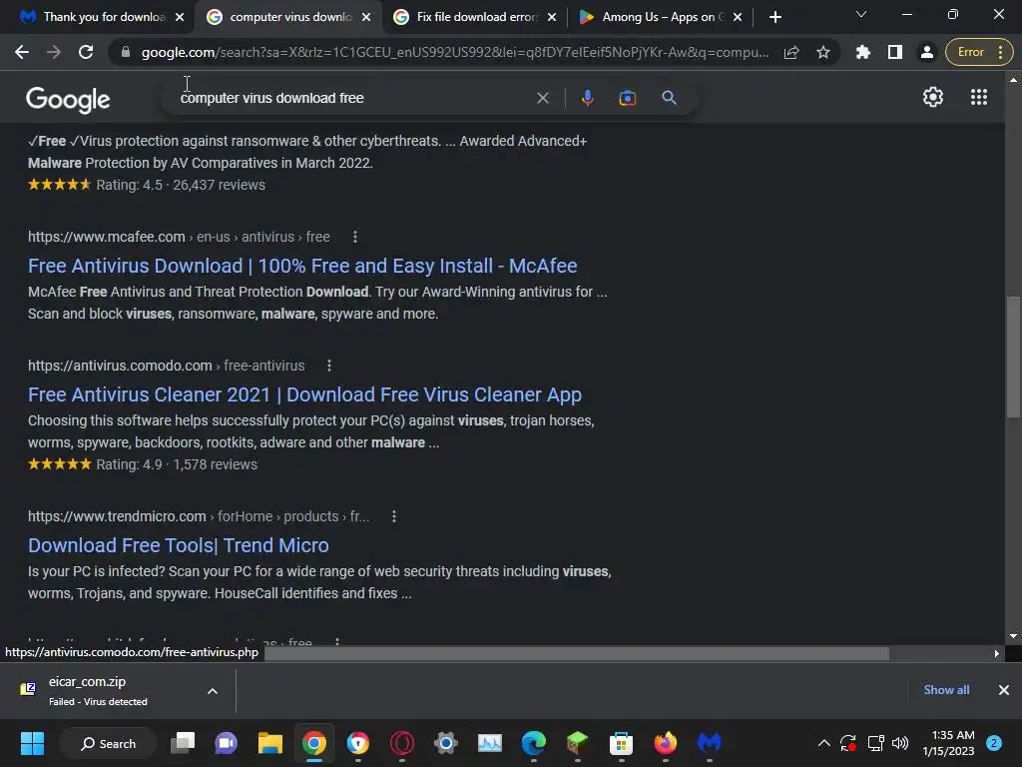1022x767 pixels.
Task: Open the Google apps grid
Action: [x=978, y=97]
